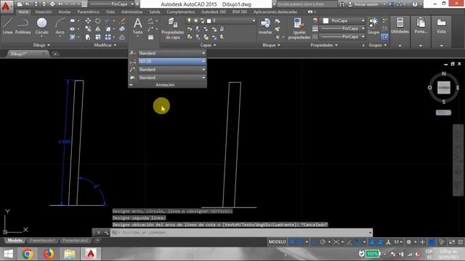Click the undo arrow in quick access toolbar
Image resolution: width=465 pixels, height=261 pixels.
pos(60,4)
